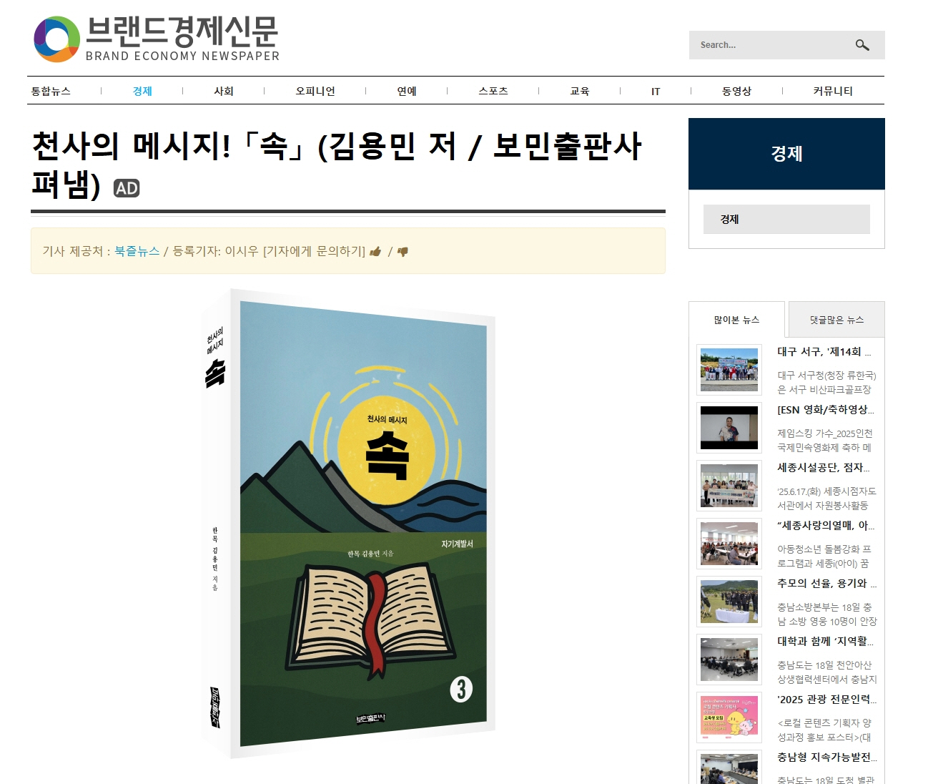Open the 통합뉴스 menu
The width and height of the screenshot is (928, 784).
tap(51, 91)
